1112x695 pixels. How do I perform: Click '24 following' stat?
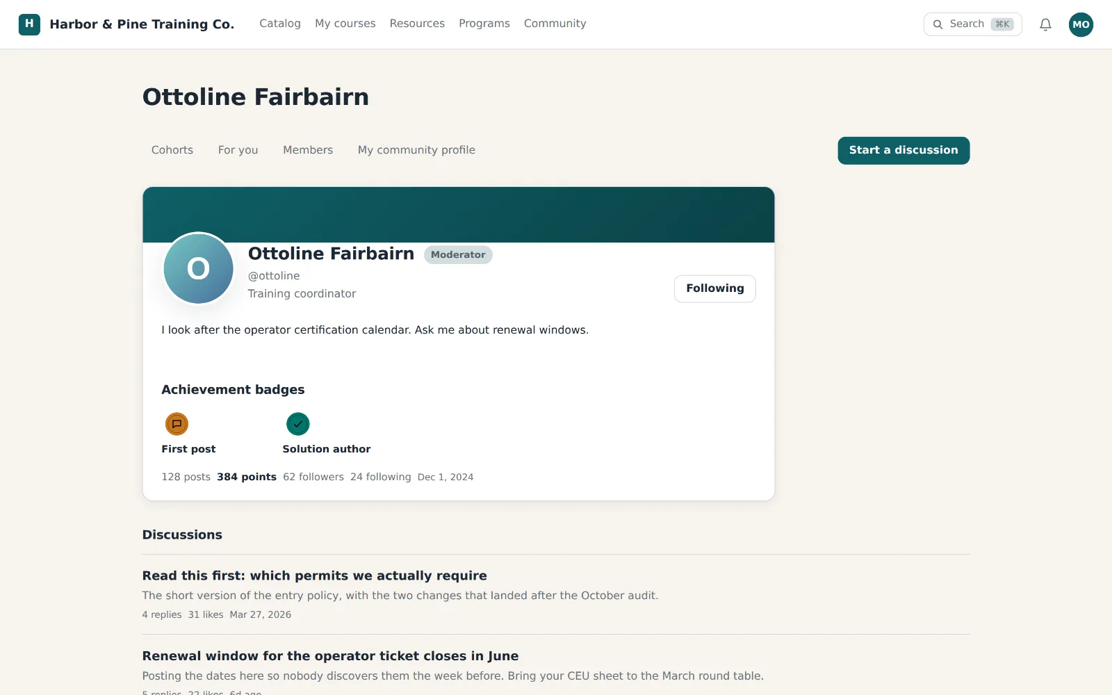[x=380, y=477]
